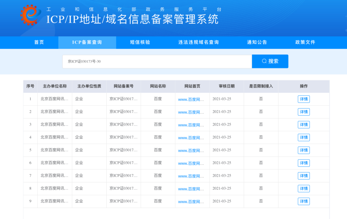Screen dimensions: 347x219
Task: Click the MIIT gear logo icon
Action: tap(31, 15)
